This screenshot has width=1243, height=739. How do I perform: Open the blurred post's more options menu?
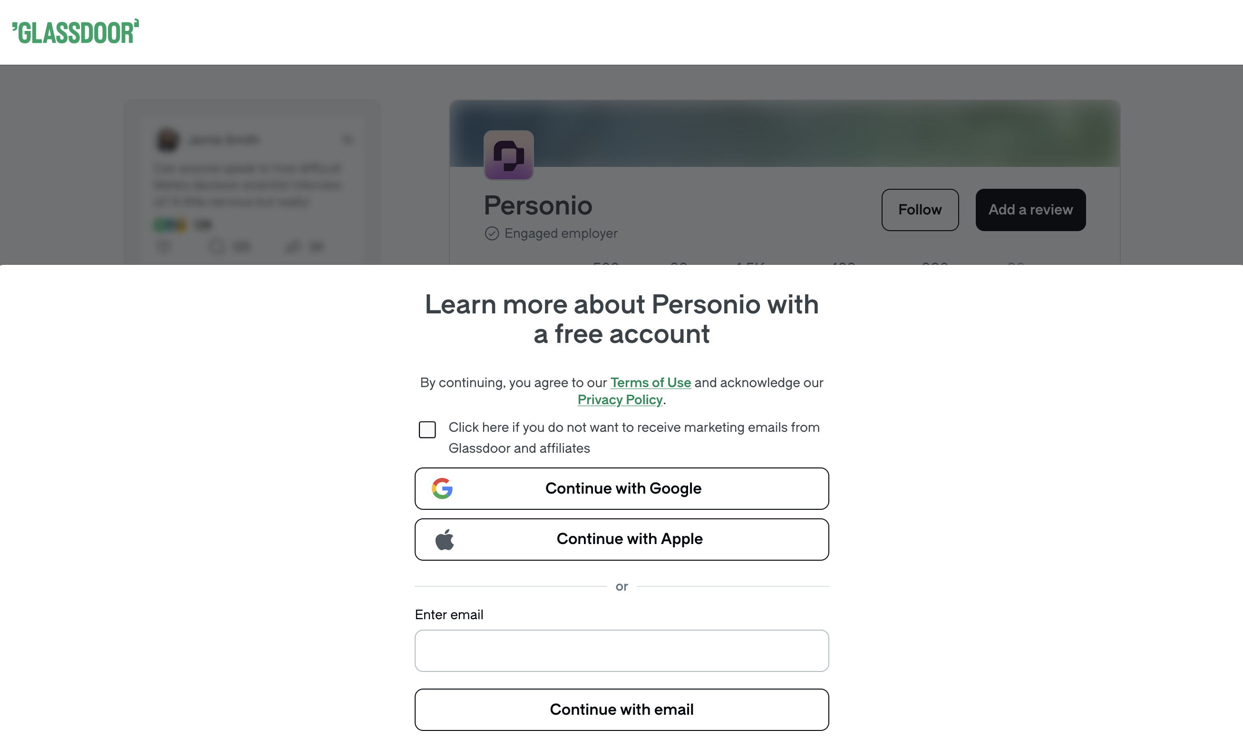(x=348, y=139)
